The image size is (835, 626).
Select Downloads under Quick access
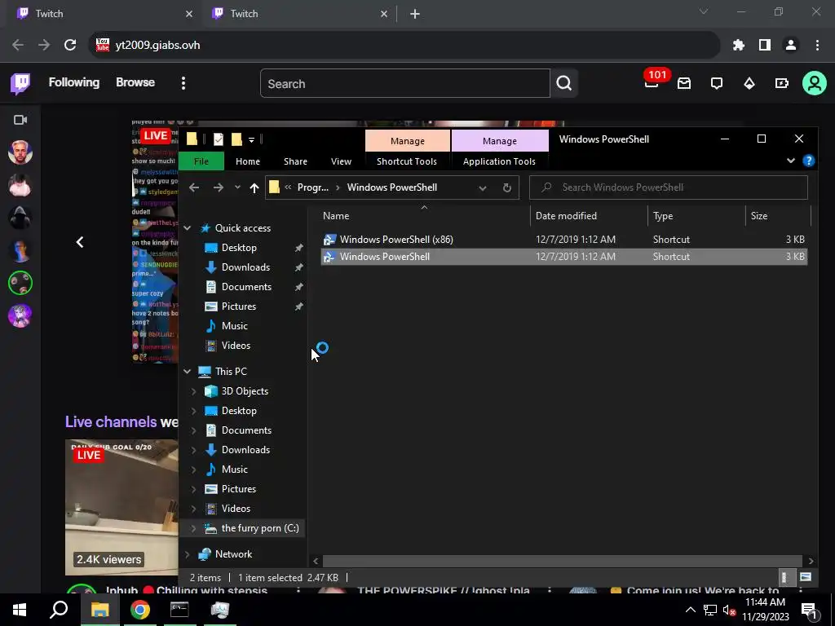[x=245, y=267]
